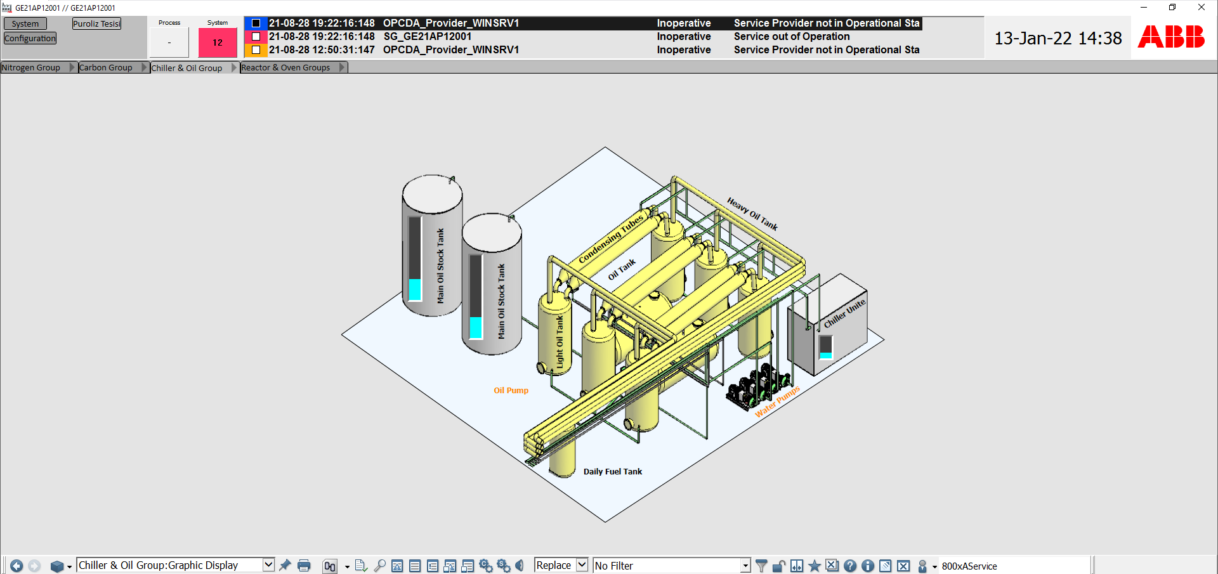Viewport: 1218px width, 574px height.
Task: Open the Reactor & Oven Groups tab
Action: pyautogui.click(x=285, y=67)
